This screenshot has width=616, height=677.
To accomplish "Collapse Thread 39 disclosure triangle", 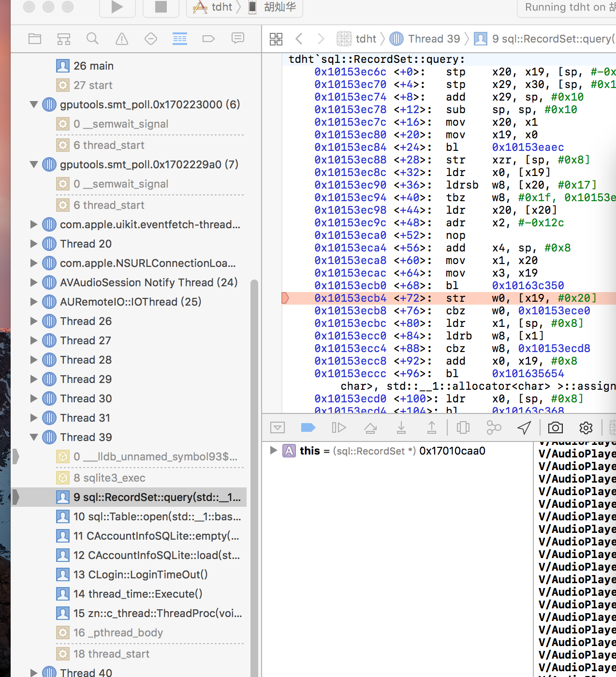I will (34, 437).
